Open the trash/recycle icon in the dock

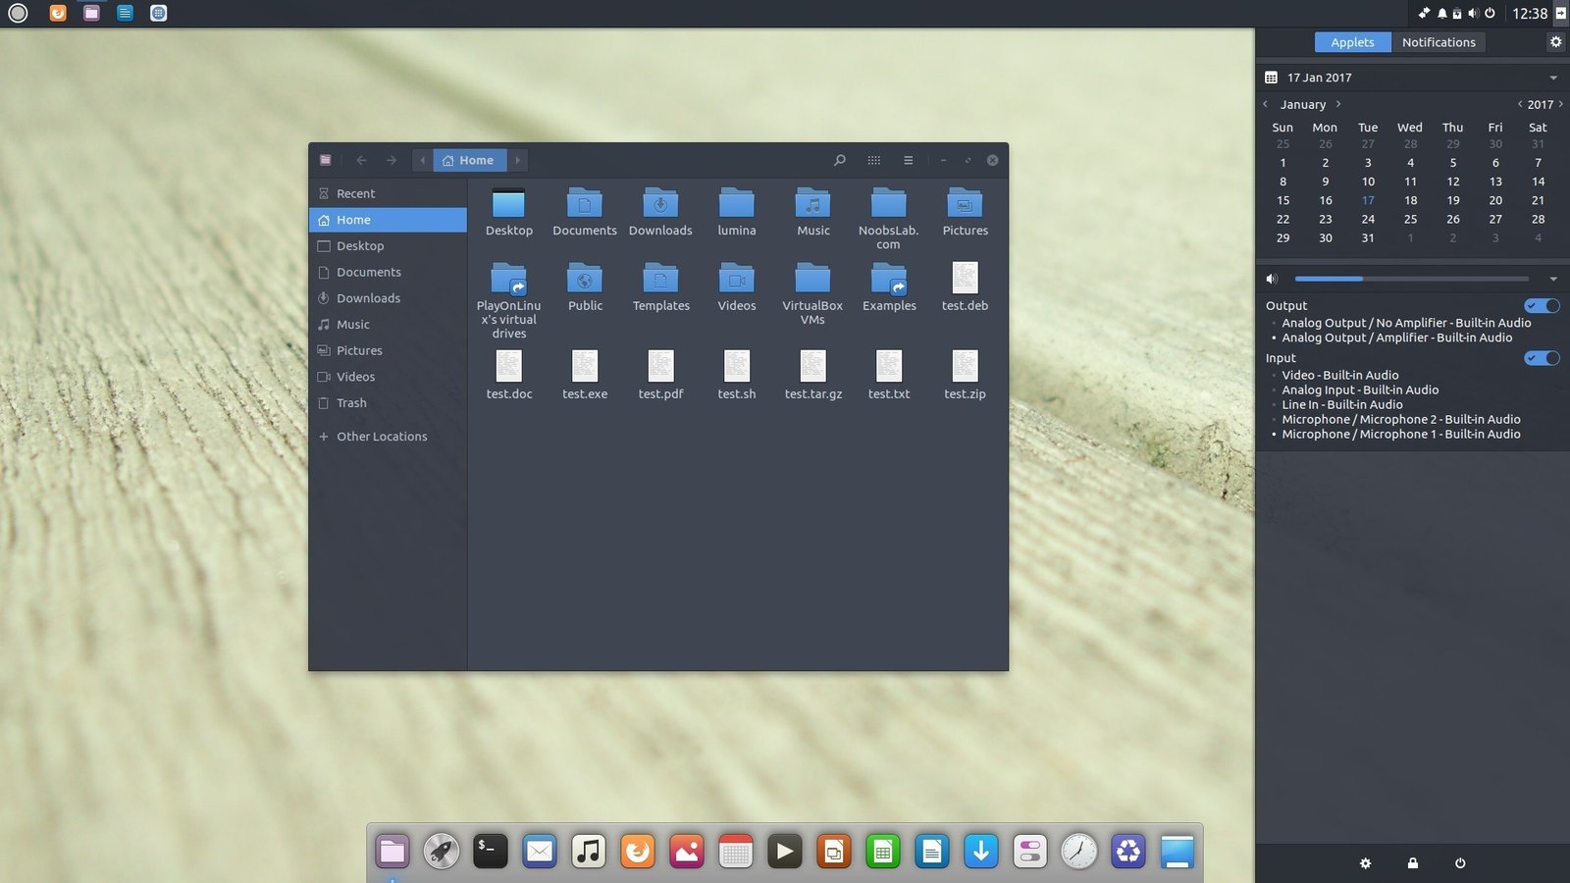pos(1127,851)
